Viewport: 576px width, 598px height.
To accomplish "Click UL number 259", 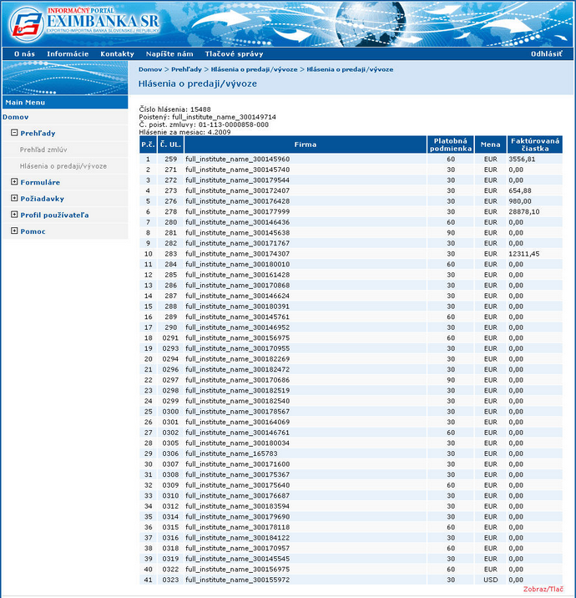I will pos(171,159).
